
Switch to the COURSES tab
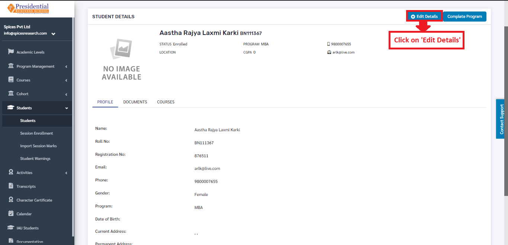165,102
